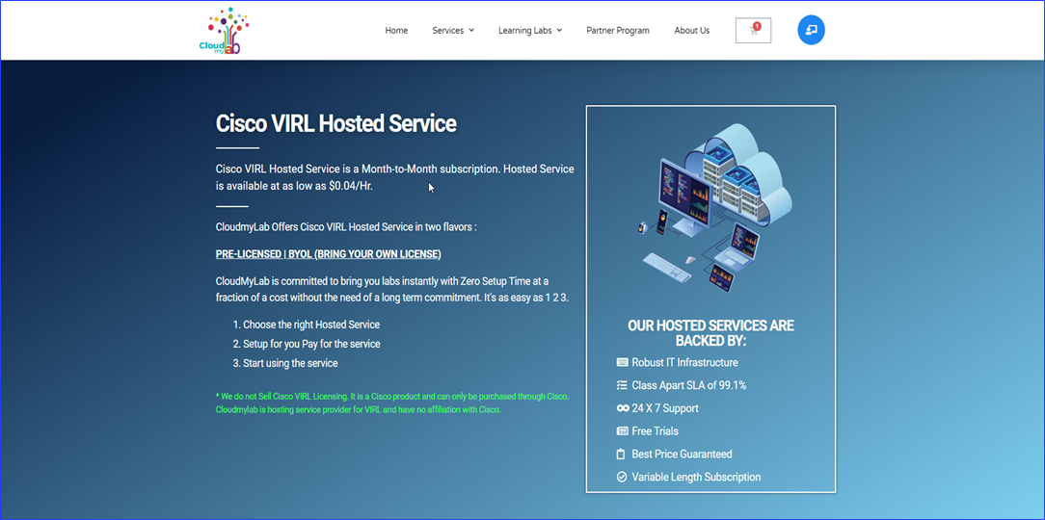Open the About Us page

click(x=692, y=31)
